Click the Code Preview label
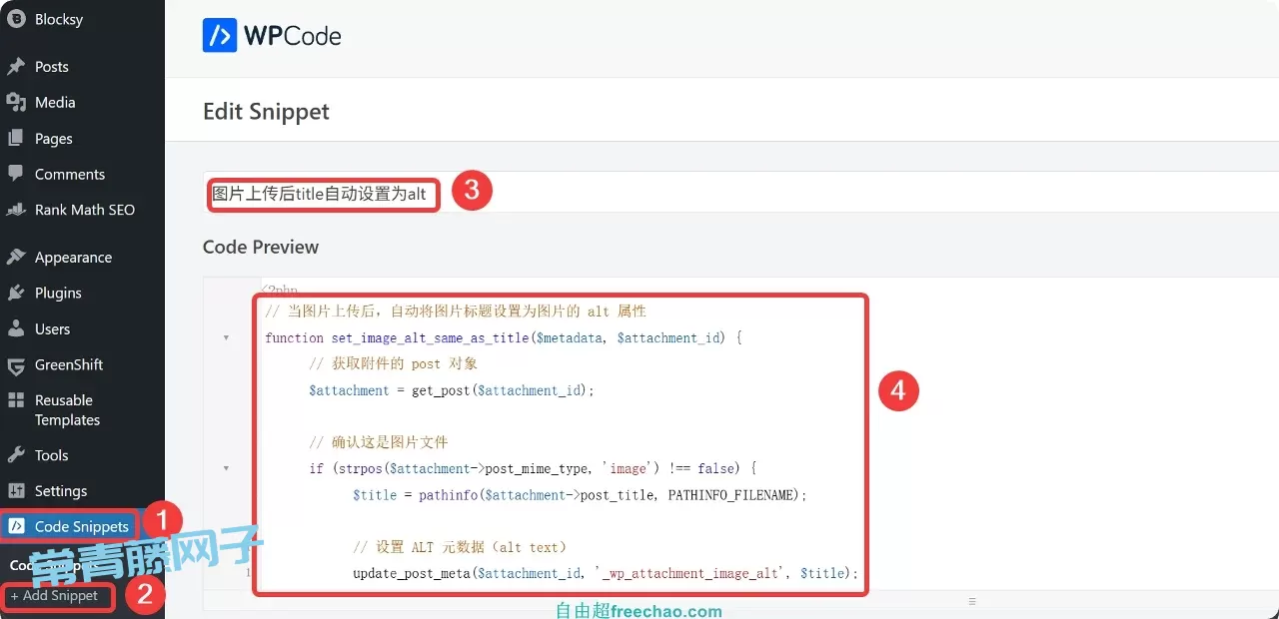The height and width of the screenshot is (619, 1279). (261, 247)
